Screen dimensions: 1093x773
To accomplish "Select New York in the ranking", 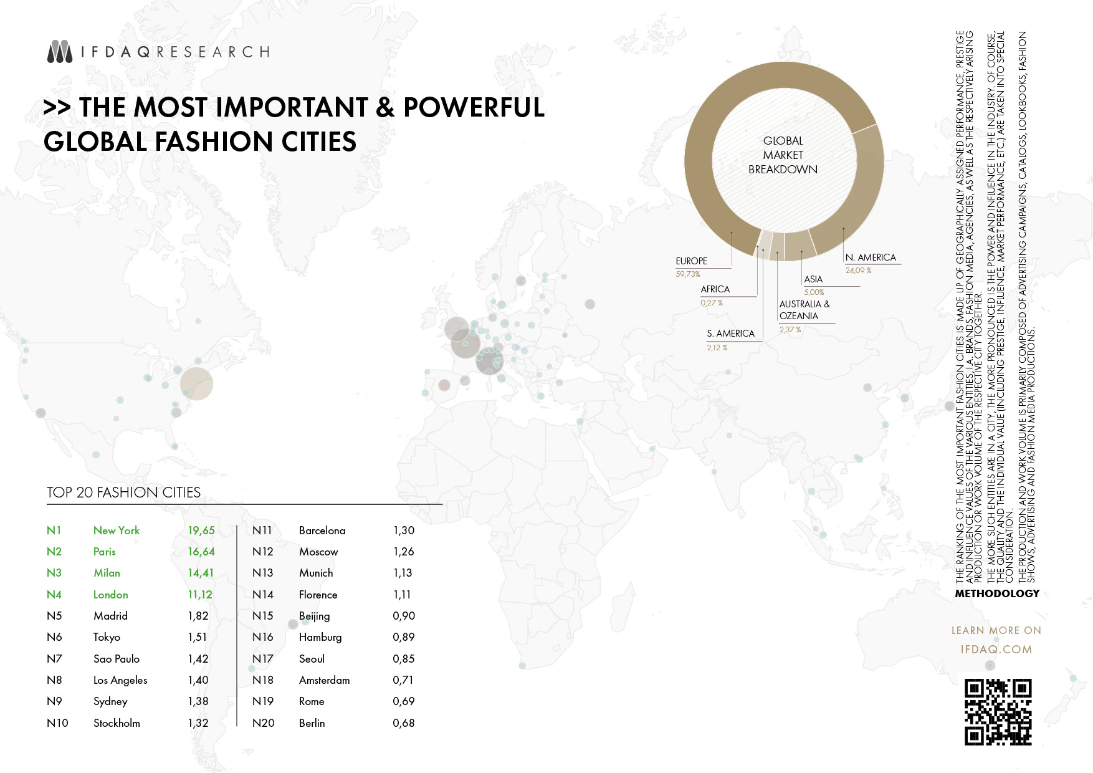I will coord(117,531).
